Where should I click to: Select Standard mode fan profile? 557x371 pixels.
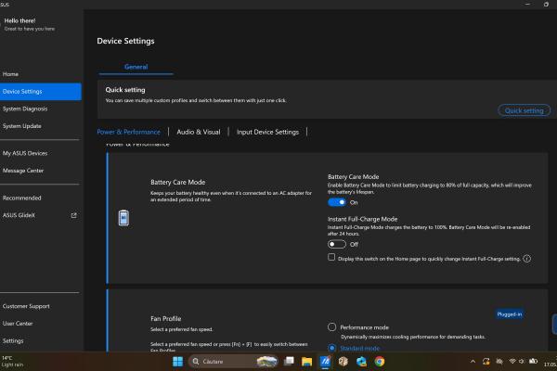click(331, 348)
